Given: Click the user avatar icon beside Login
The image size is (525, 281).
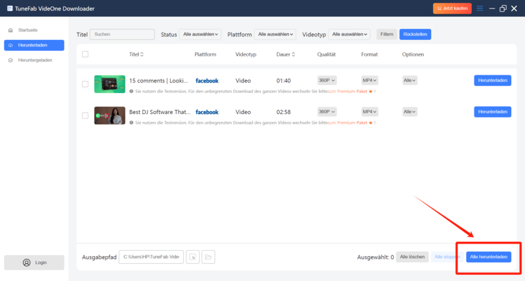Looking at the screenshot, I should (x=26, y=263).
